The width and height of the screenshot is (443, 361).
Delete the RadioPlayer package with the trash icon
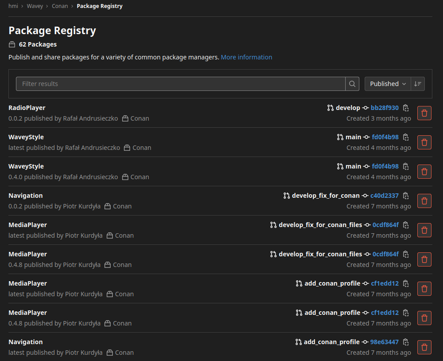coord(424,113)
